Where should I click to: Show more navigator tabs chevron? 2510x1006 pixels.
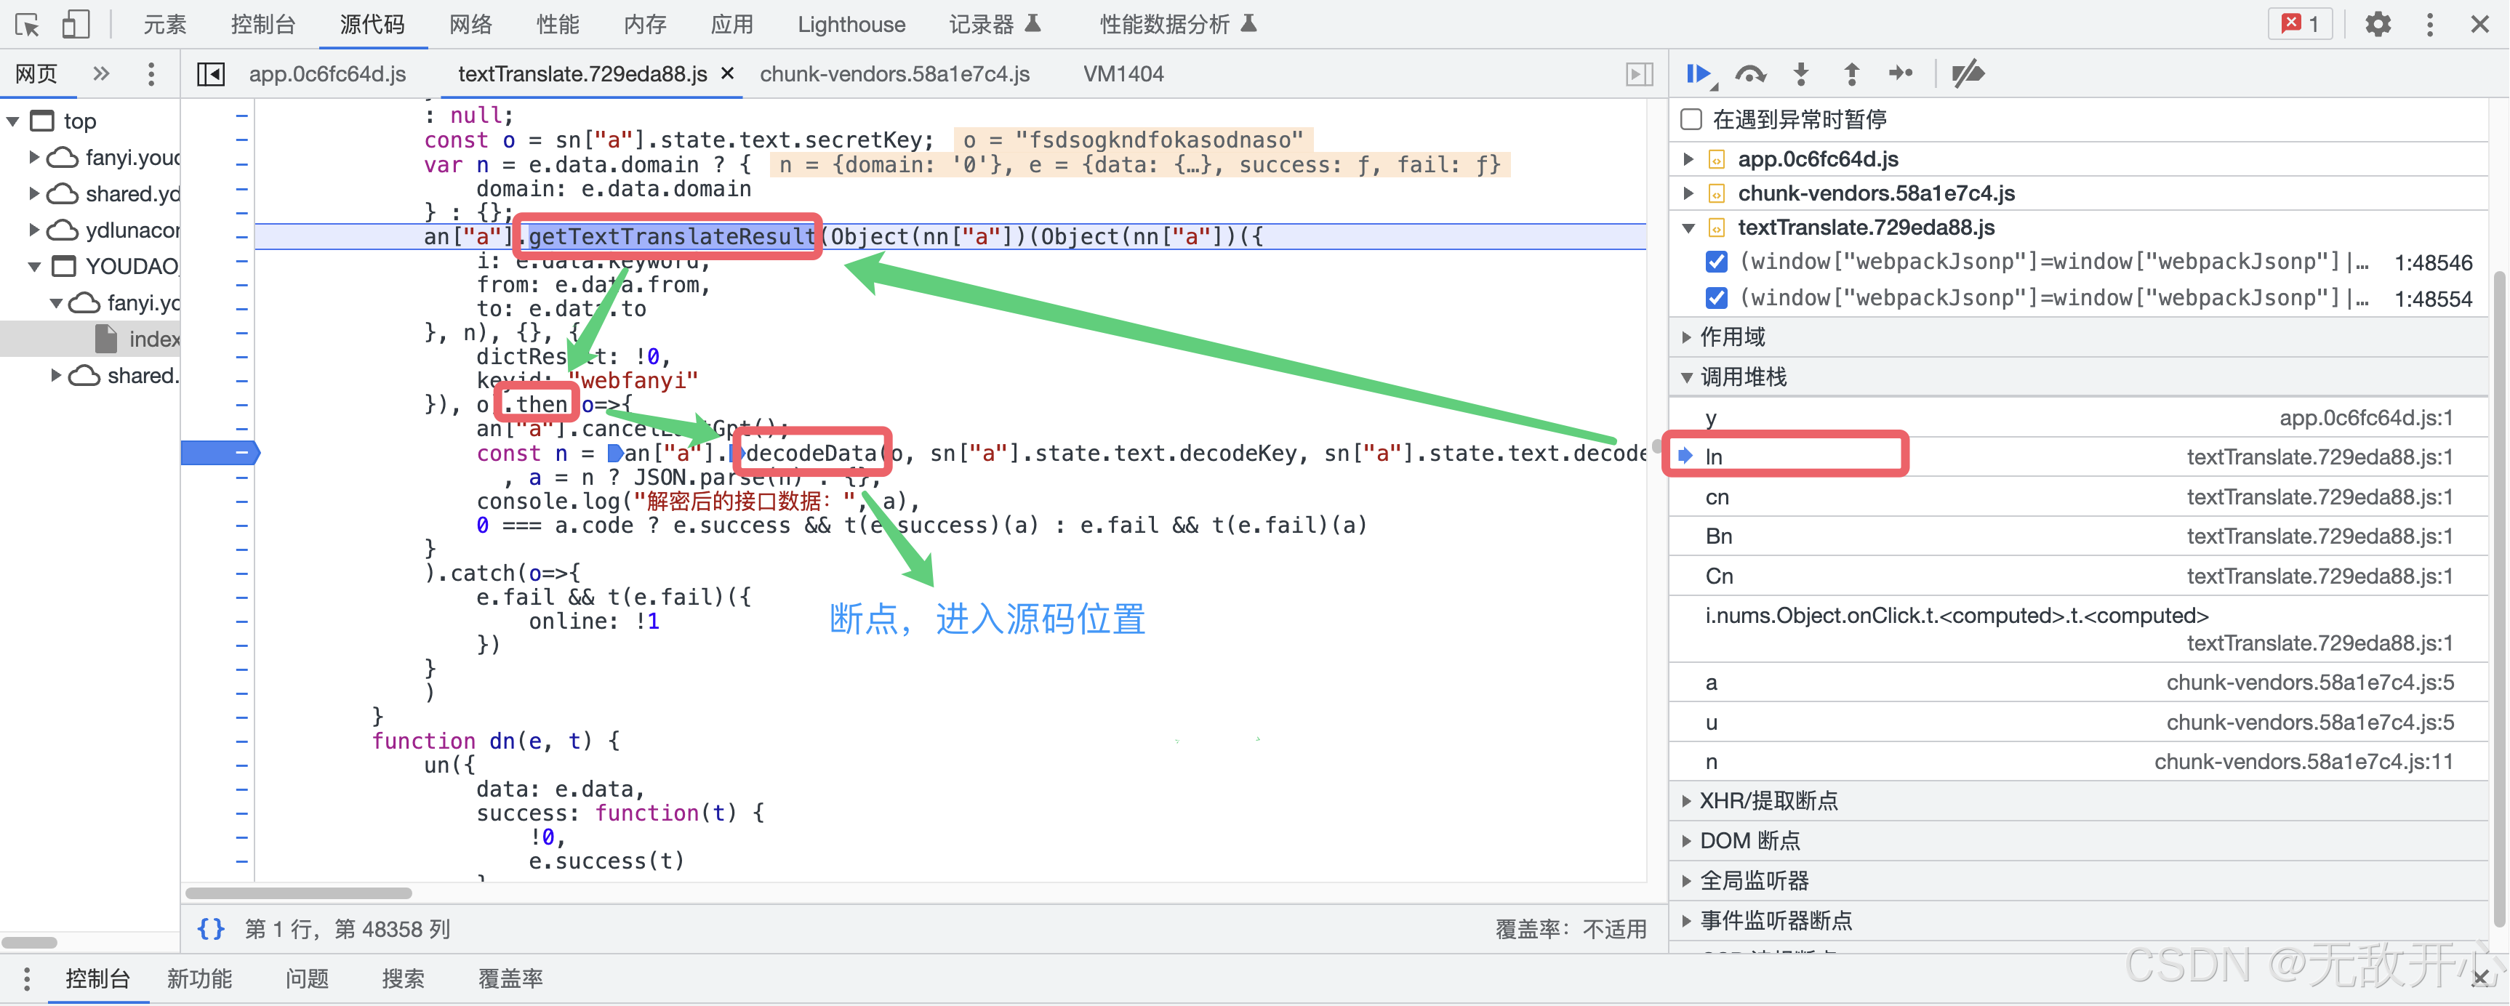click(101, 74)
